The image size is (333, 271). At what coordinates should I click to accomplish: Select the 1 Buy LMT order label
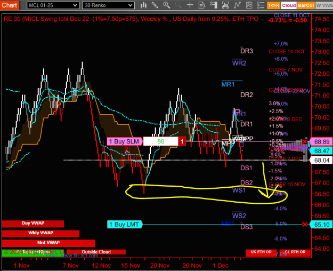coord(125,225)
